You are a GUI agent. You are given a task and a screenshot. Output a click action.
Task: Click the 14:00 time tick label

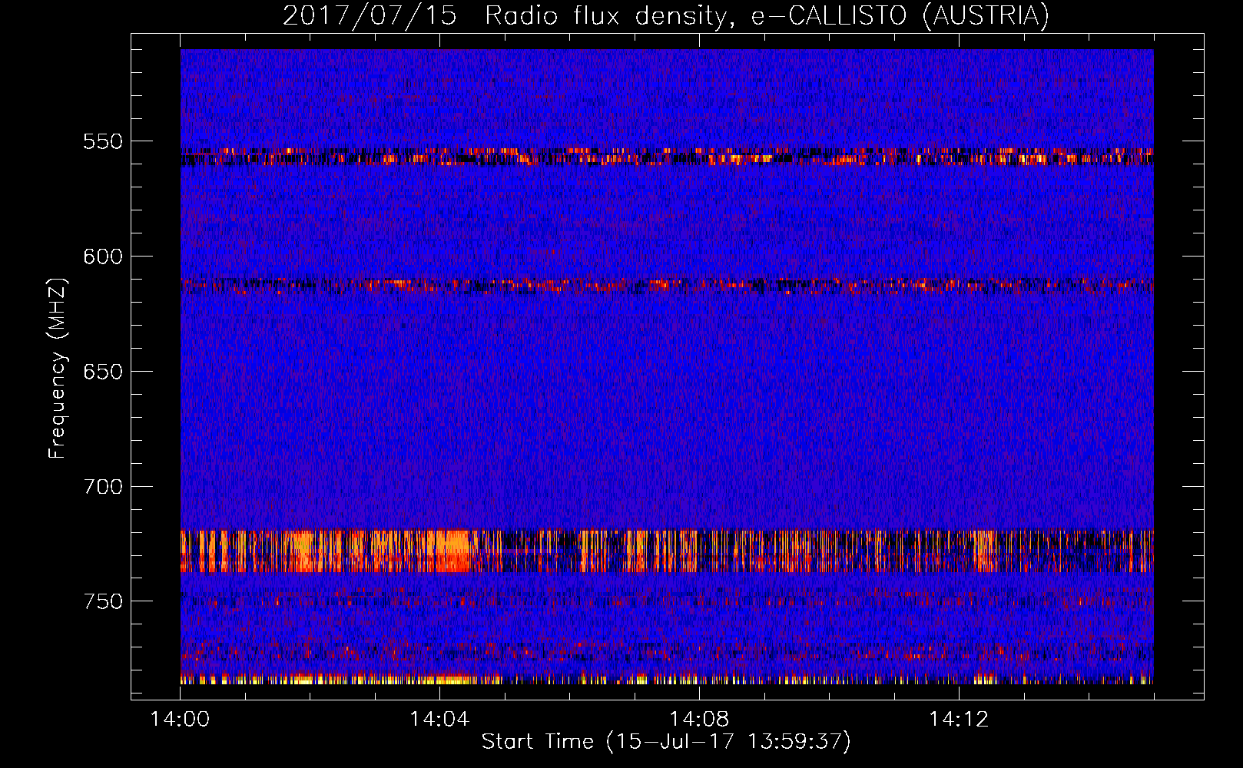pyautogui.click(x=180, y=720)
